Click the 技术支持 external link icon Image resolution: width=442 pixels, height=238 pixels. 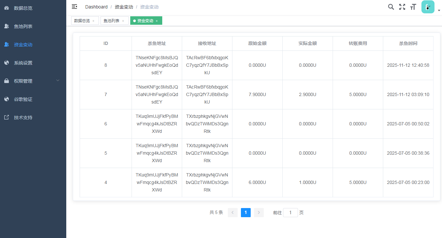[7, 118]
